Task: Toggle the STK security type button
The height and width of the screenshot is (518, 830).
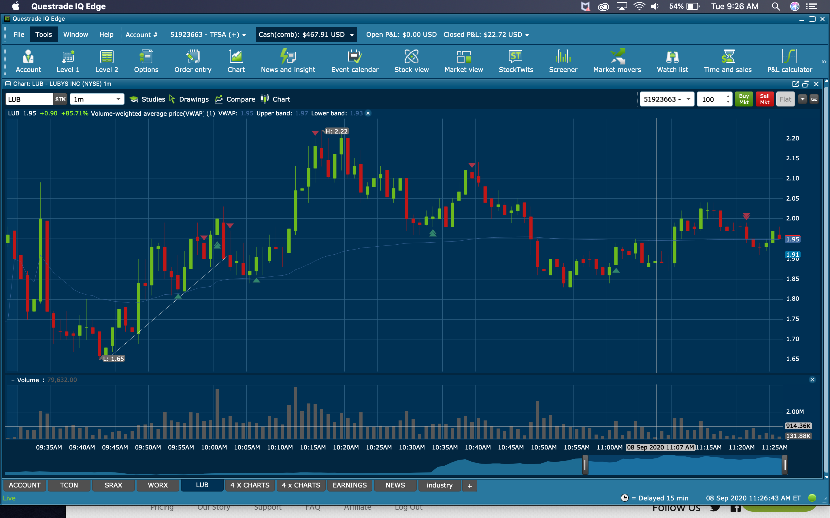Action: [60, 99]
